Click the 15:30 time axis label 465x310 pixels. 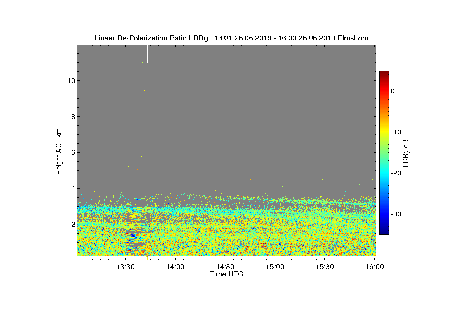coord(325,267)
